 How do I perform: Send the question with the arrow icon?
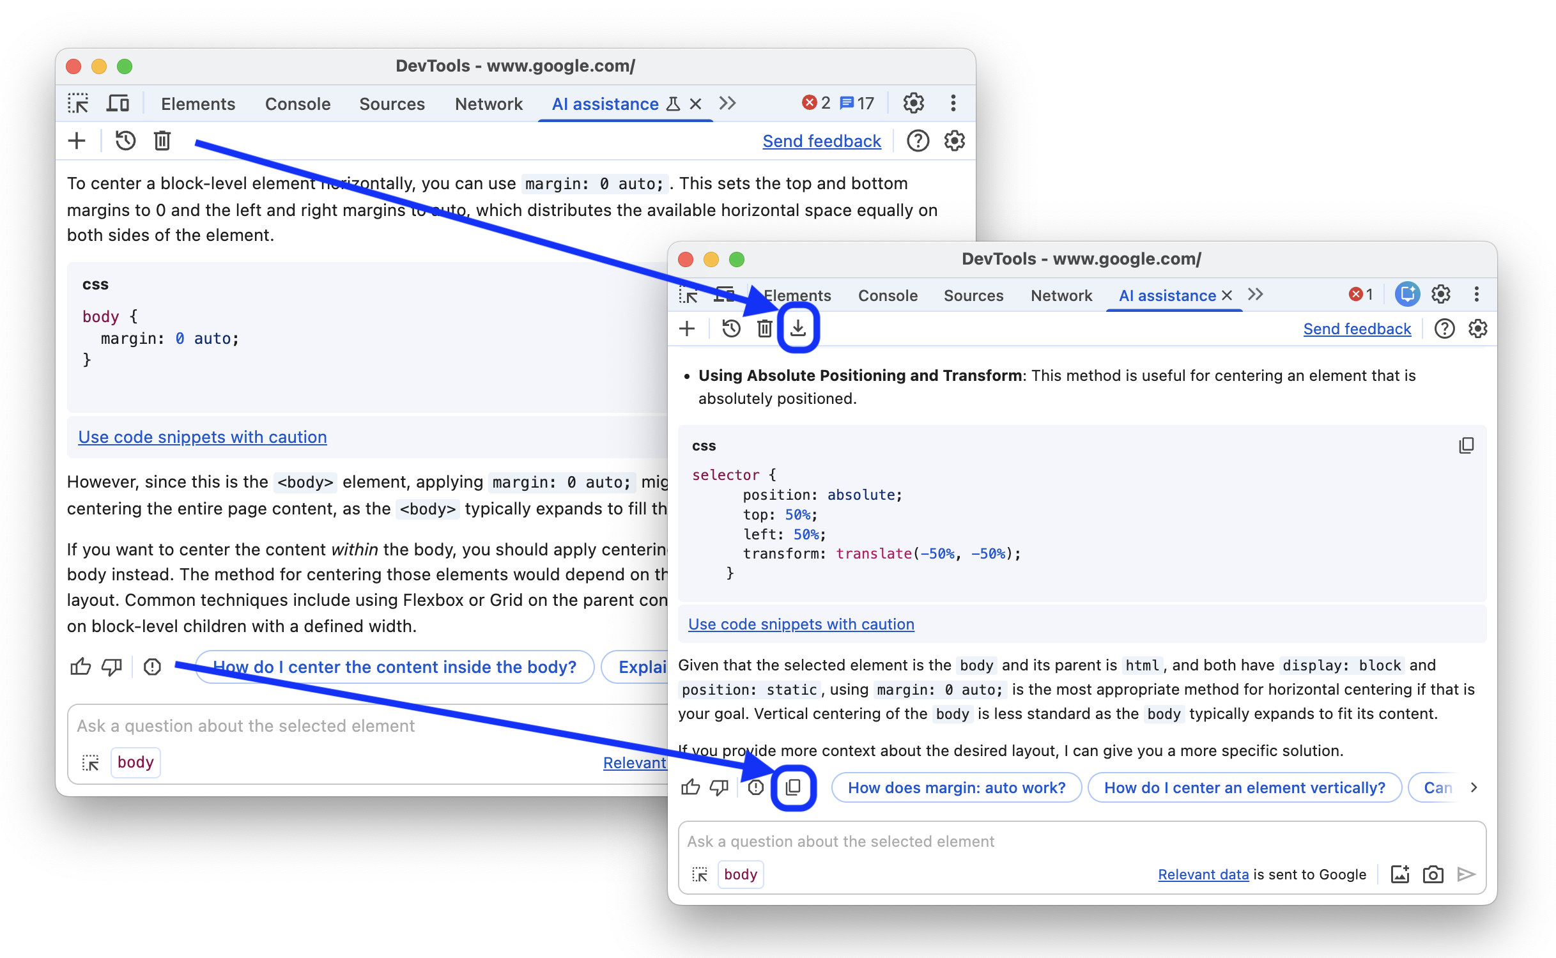[x=1466, y=874]
